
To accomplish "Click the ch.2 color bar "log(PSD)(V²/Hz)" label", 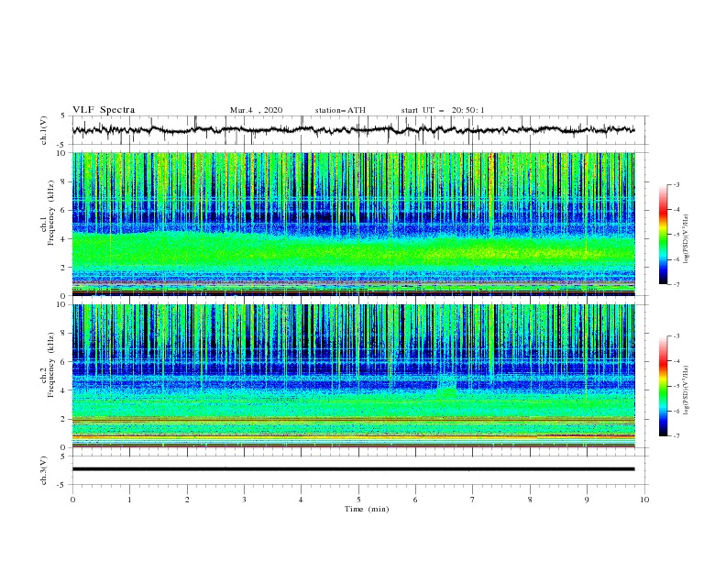I will 687,390.
